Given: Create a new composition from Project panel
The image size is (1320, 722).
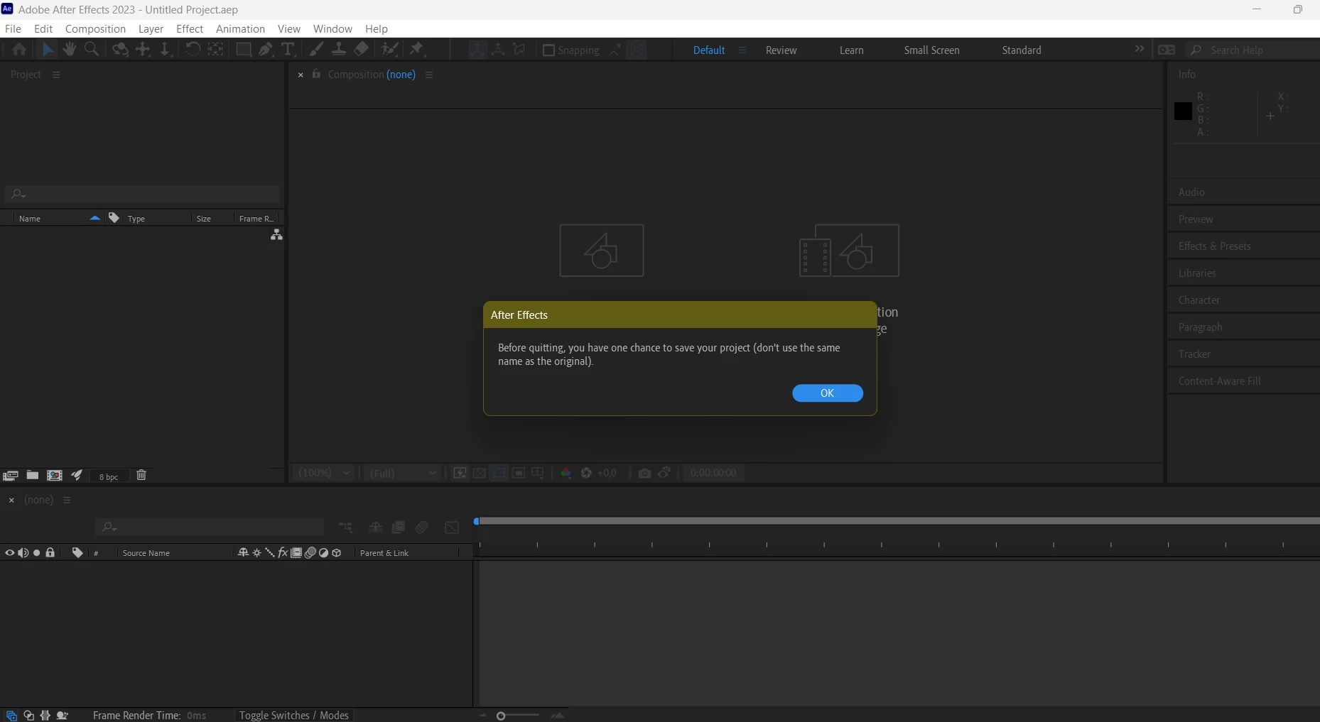Looking at the screenshot, I should point(54,475).
